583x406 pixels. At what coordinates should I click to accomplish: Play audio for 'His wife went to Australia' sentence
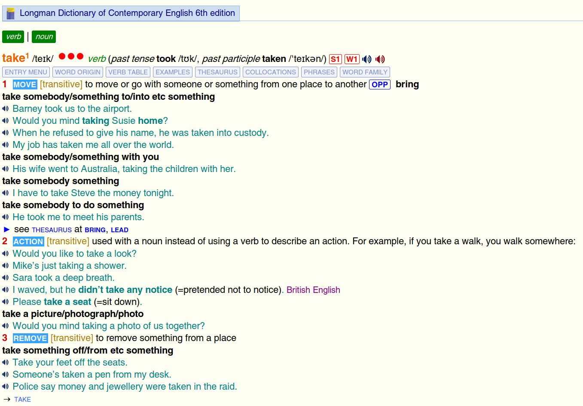click(6, 169)
